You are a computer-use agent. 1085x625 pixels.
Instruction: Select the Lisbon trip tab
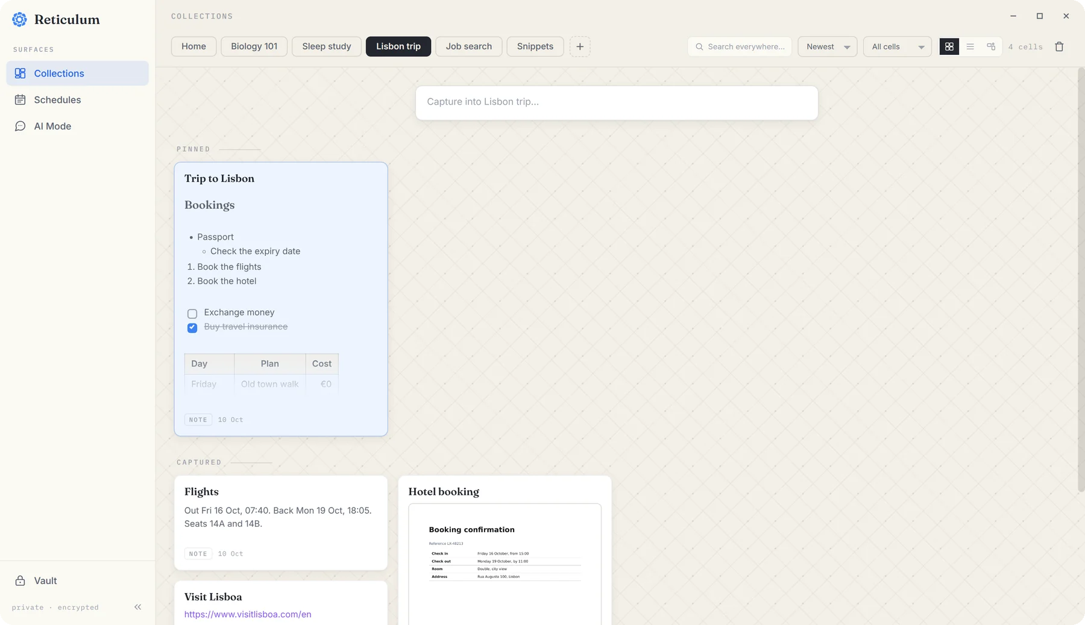pos(398,46)
